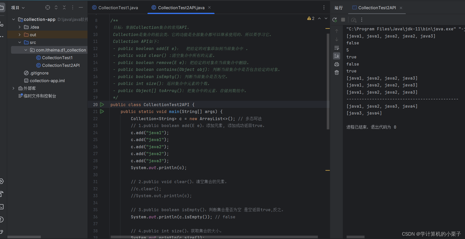The height and width of the screenshot is (239, 465).
Task: Go to next highlighted warning arrow
Action: [x=326, y=18]
